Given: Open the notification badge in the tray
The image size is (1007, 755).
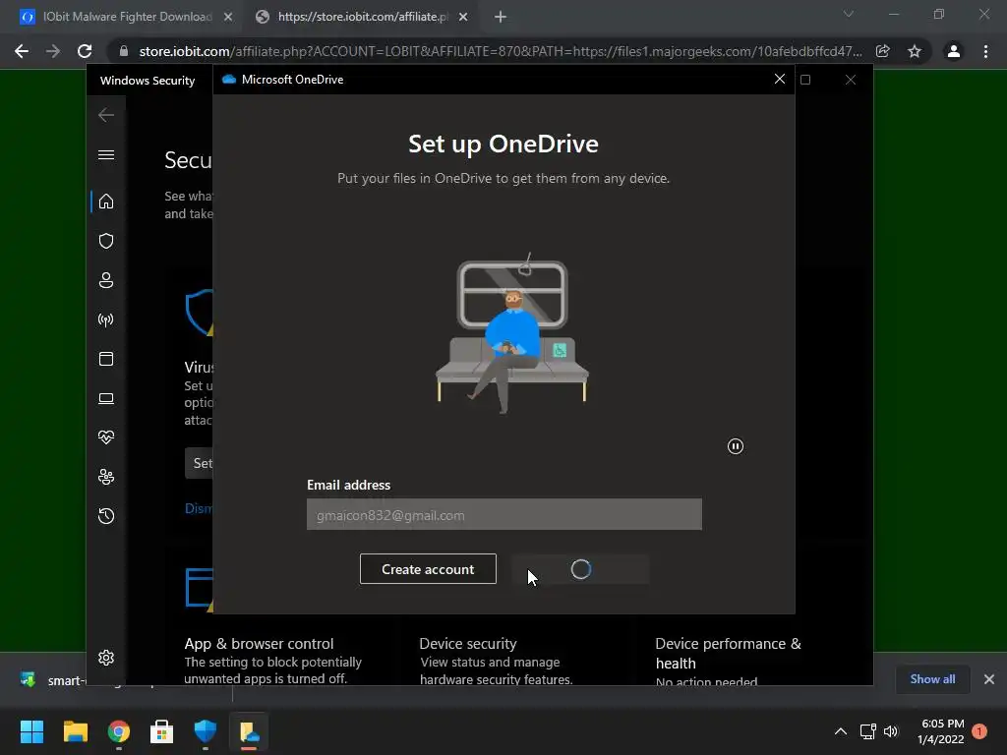Looking at the screenshot, I should (x=979, y=731).
